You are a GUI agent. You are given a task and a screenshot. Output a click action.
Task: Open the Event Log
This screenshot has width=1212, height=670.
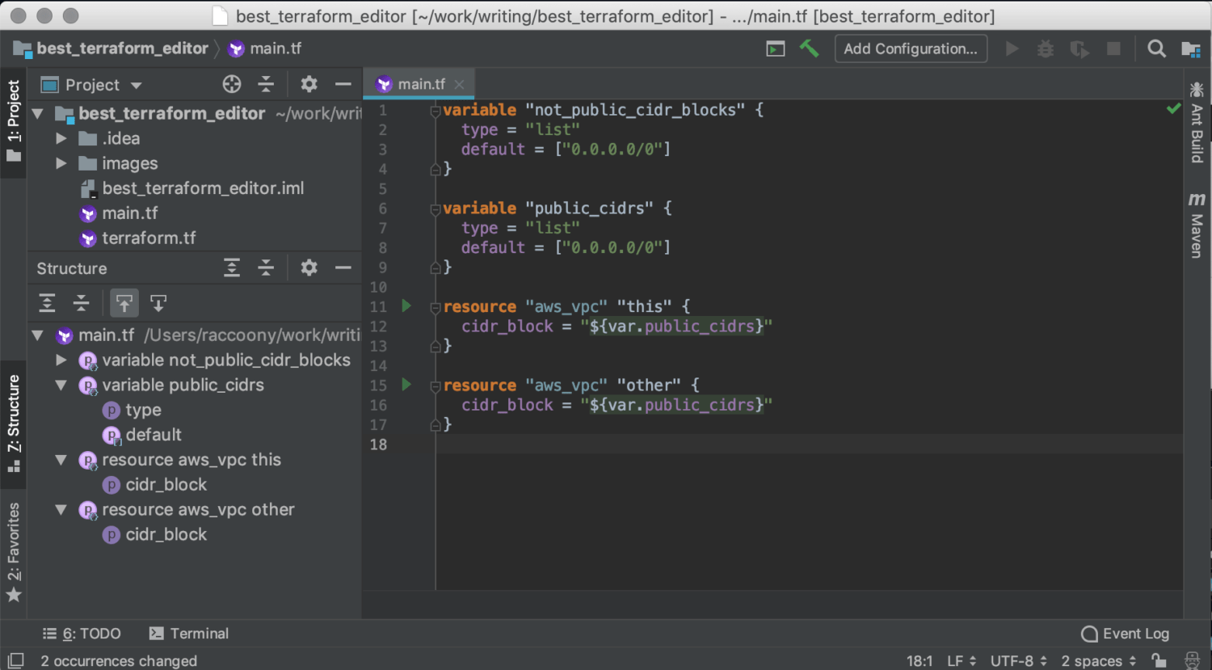[1126, 634]
